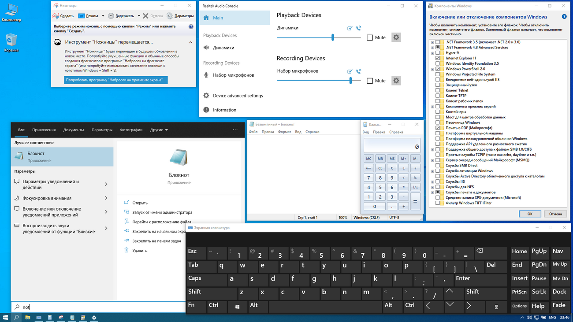Click the Динамики volume slider
573x322 pixels.
(x=319, y=37)
